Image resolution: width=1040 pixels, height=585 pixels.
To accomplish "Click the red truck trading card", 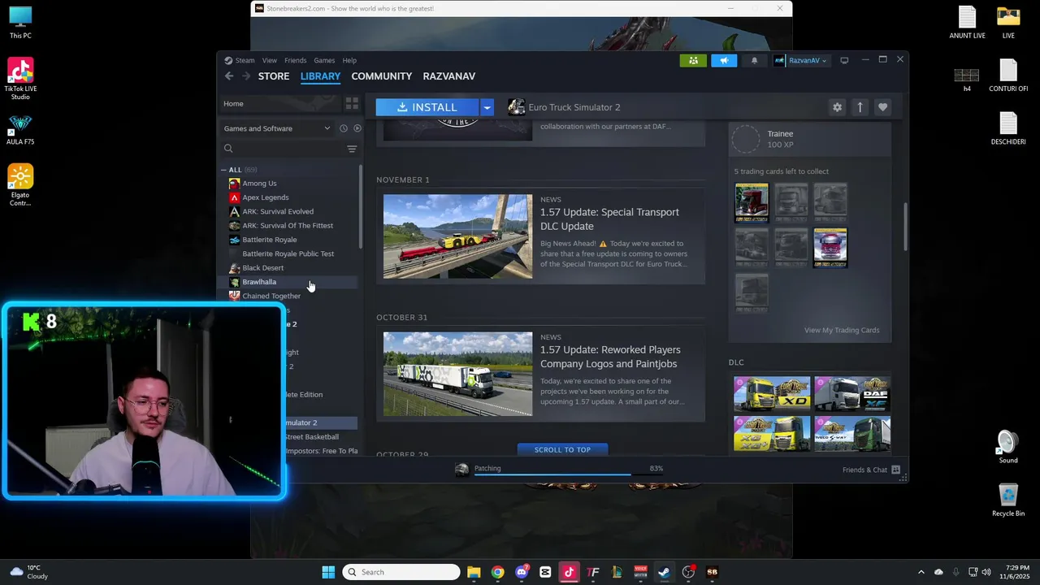I will click(752, 202).
